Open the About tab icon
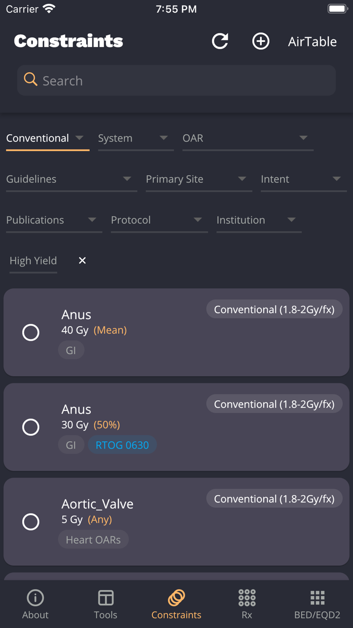Viewport: 353px width, 628px height. click(35, 598)
